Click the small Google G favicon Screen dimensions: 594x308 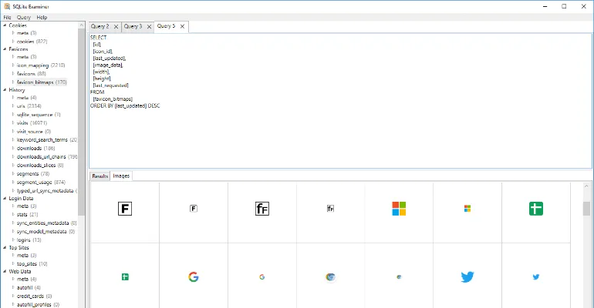coord(262,277)
